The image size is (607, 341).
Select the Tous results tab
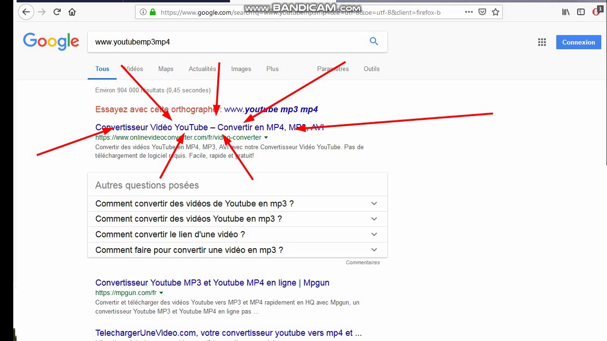tap(102, 69)
